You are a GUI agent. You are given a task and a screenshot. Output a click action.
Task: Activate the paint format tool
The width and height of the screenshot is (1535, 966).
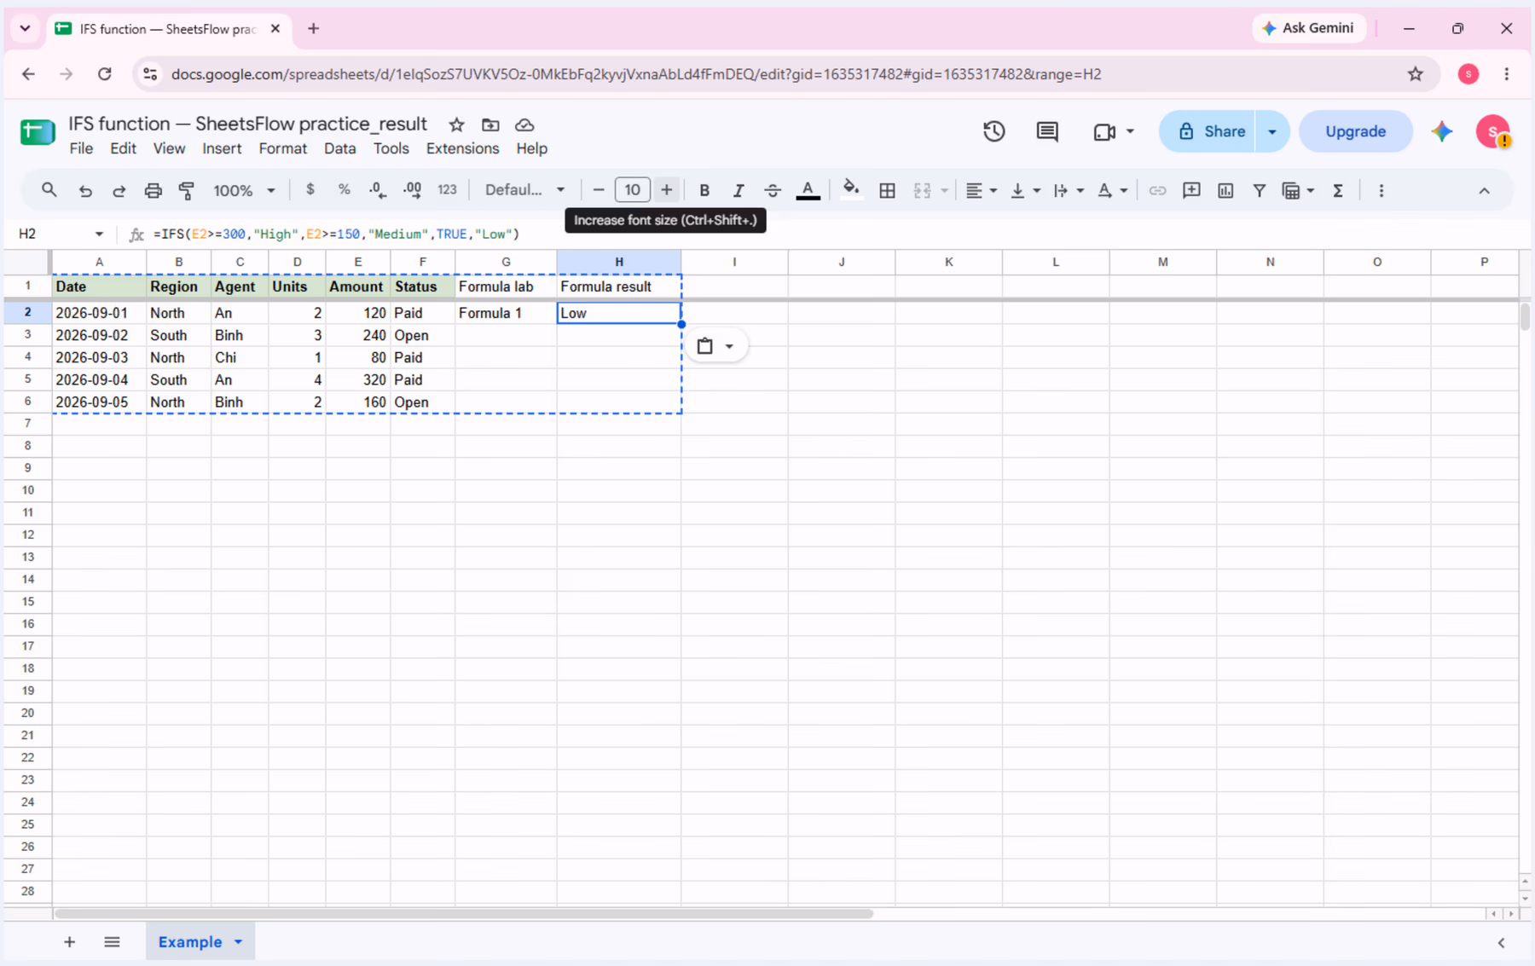pyautogui.click(x=187, y=190)
